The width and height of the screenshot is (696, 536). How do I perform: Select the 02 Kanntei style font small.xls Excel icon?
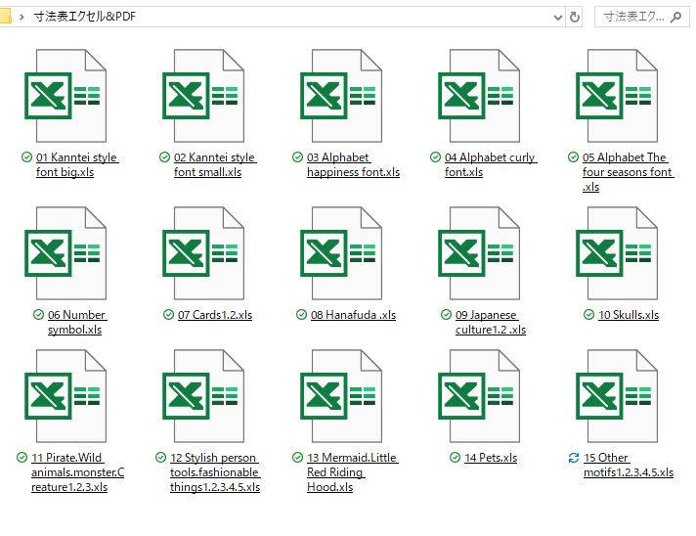[203, 96]
